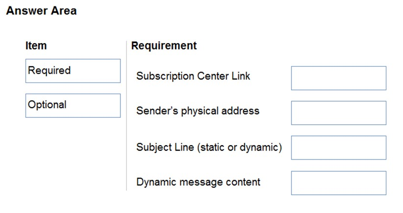The height and width of the screenshot is (213, 403).
Task: Select the Required item box
Action: point(73,71)
